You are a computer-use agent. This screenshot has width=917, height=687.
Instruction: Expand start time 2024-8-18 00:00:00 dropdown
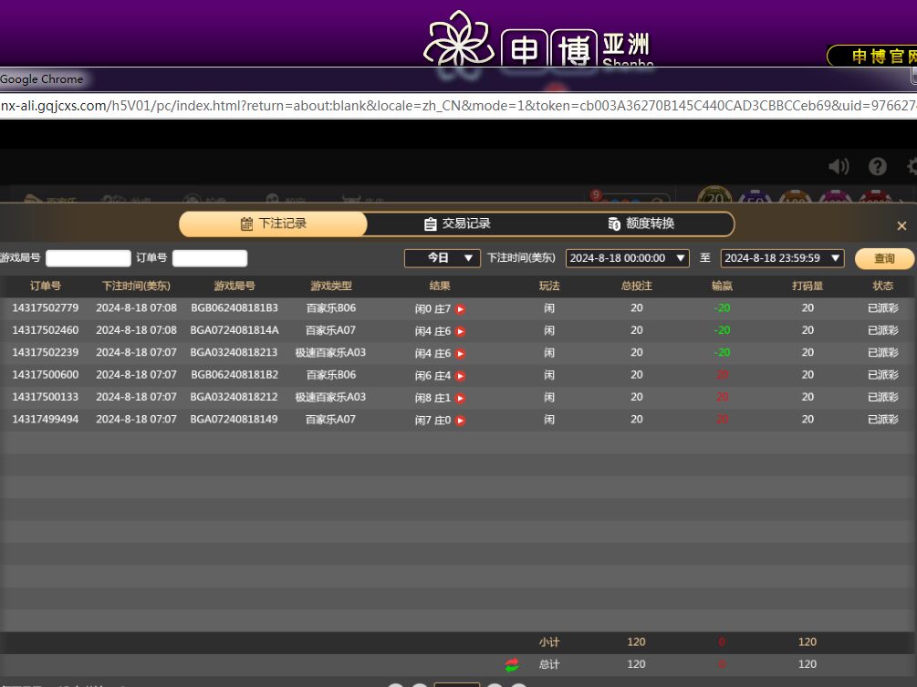tap(627, 258)
